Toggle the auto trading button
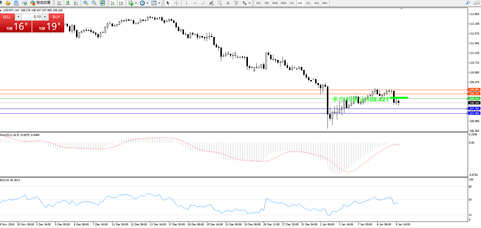 [41, 3]
